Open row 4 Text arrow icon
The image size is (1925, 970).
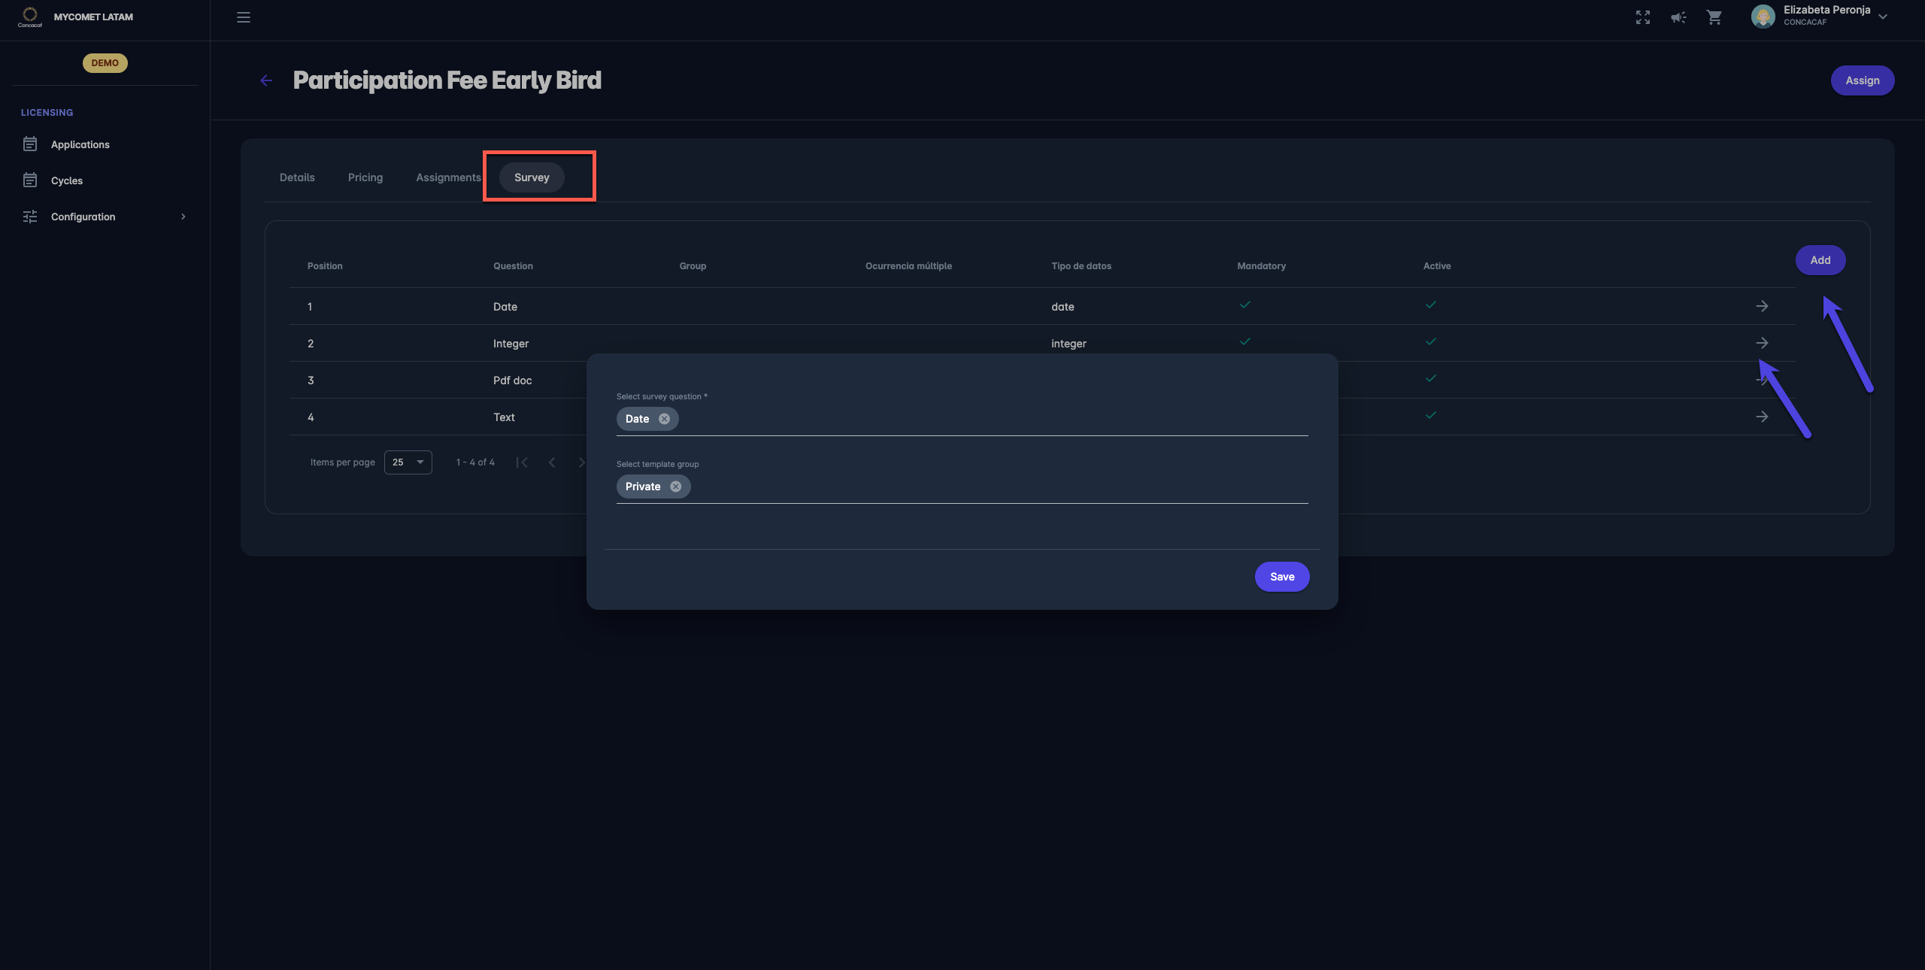pyautogui.click(x=1762, y=417)
